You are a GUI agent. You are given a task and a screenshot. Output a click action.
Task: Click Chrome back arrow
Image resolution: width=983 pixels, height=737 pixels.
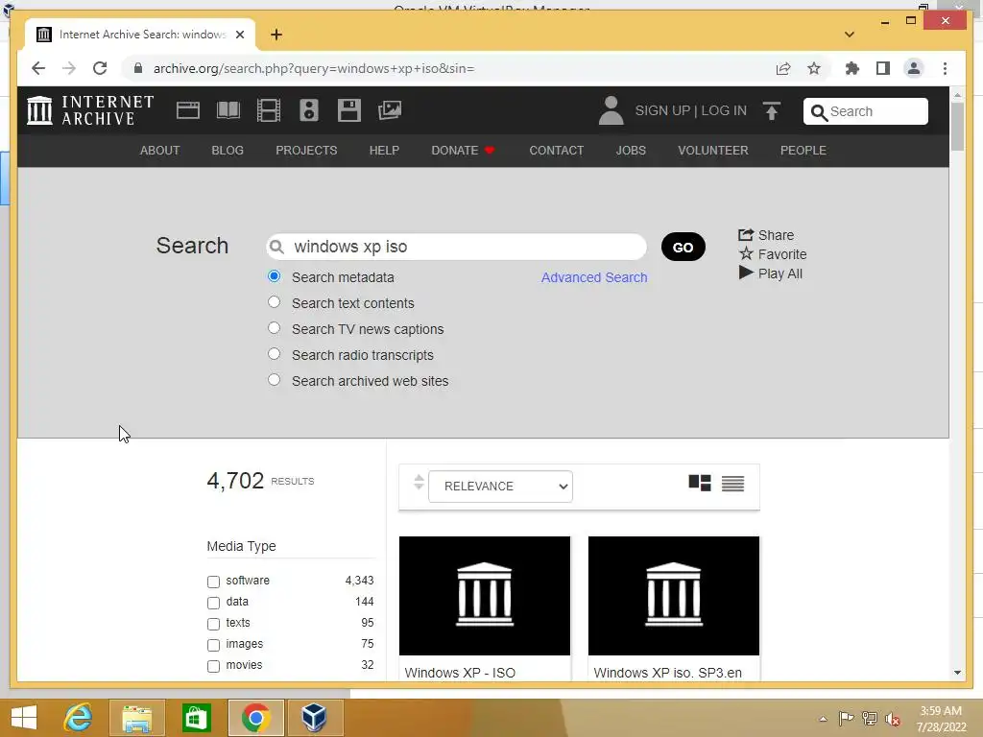coord(38,68)
